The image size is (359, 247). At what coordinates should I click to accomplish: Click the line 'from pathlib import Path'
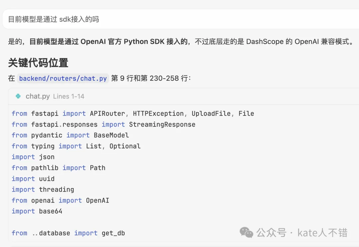pyautogui.click(x=59, y=168)
